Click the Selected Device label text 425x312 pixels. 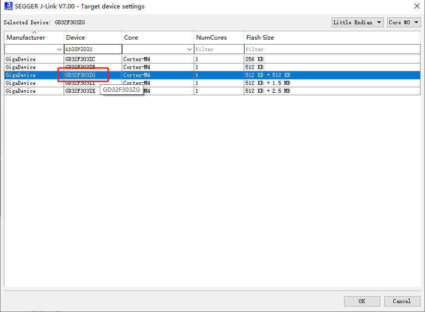click(27, 22)
